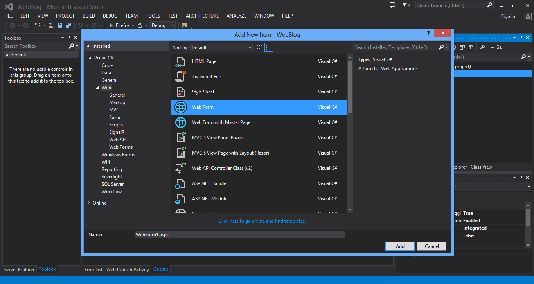Click the Style Sheet template icon
Viewport: 534px width, 284px height.
(x=180, y=92)
